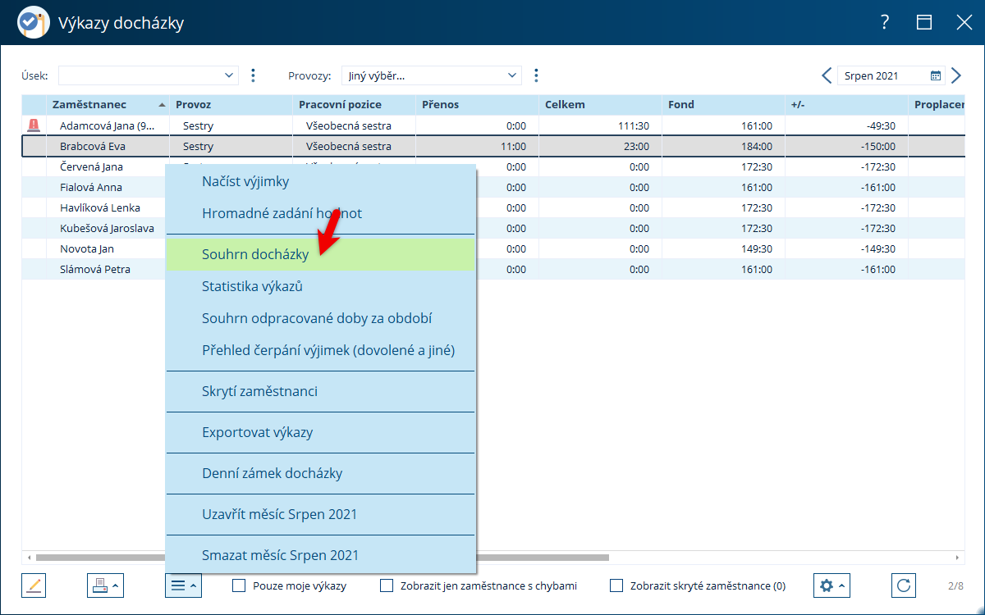Click Fond value 184:00
The width and height of the screenshot is (985, 615).
coord(756,146)
